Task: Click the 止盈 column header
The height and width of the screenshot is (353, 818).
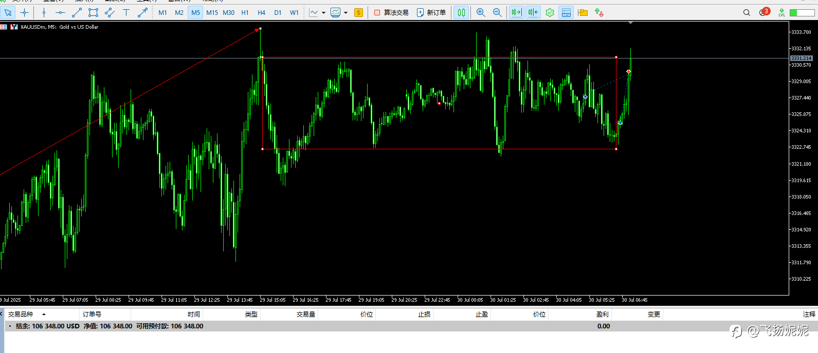Action: pos(482,314)
